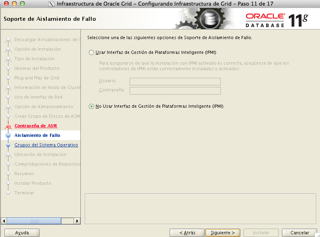The image size is (320, 237).
Task: Click the X11 icon in the title bar
Action: 51,4
